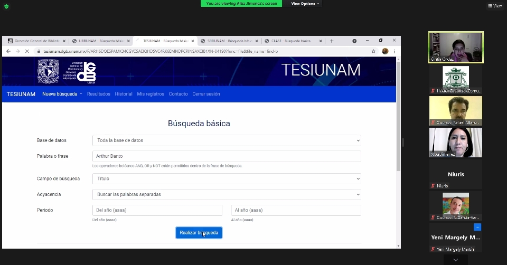Click the TESIUNAM brand link in navbar

point(21,94)
